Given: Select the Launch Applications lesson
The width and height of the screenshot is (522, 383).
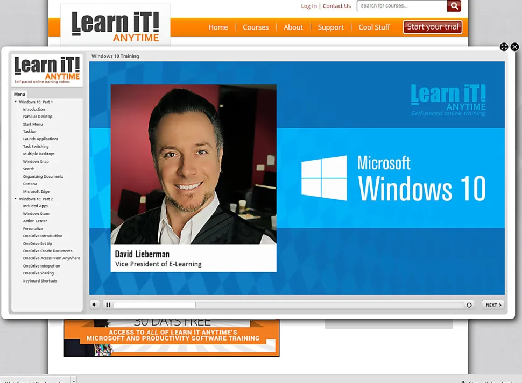Looking at the screenshot, I should 40,139.
